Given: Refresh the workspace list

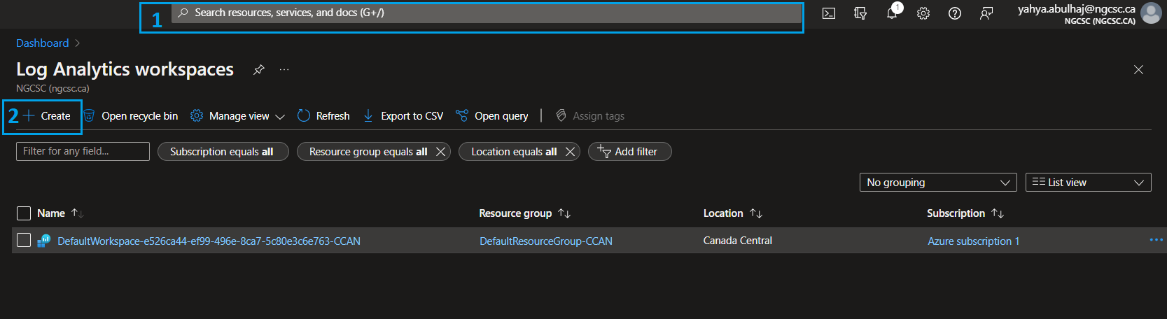Looking at the screenshot, I should (x=323, y=116).
